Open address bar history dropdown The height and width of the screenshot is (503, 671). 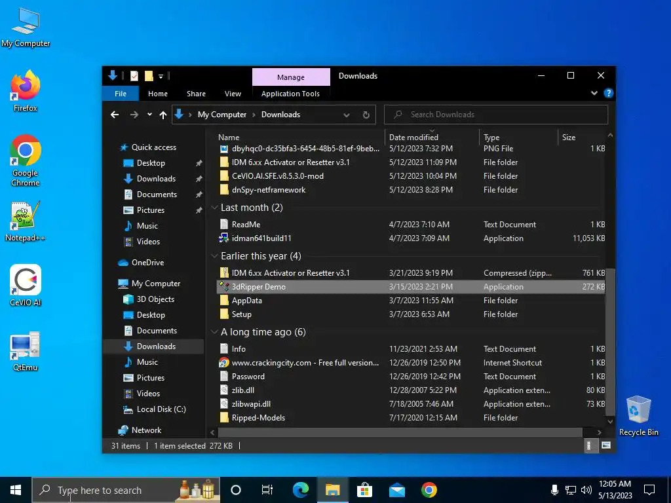coord(347,115)
